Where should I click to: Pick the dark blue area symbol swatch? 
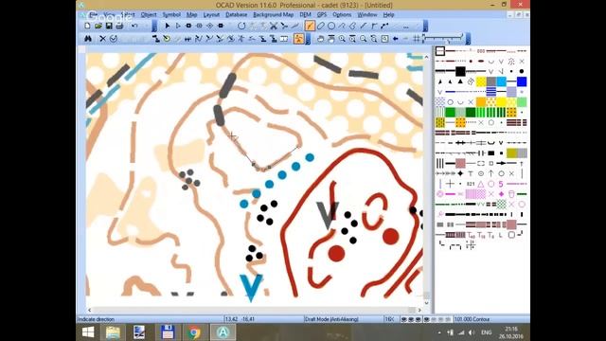click(522, 81)
